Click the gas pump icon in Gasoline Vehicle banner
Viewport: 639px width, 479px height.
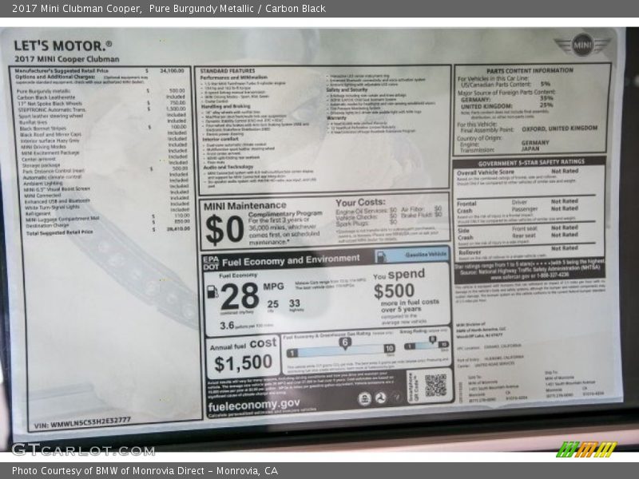click(x=381, y=256)
